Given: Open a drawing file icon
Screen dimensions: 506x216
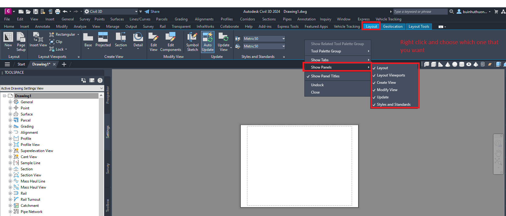Looking at the screenshot, I should (28, 12).
